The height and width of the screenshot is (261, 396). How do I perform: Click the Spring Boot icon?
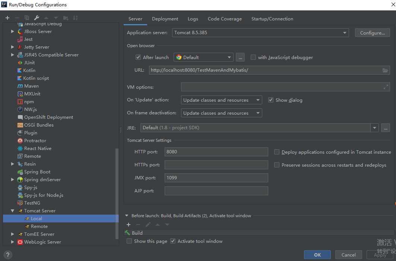point(20,172)
